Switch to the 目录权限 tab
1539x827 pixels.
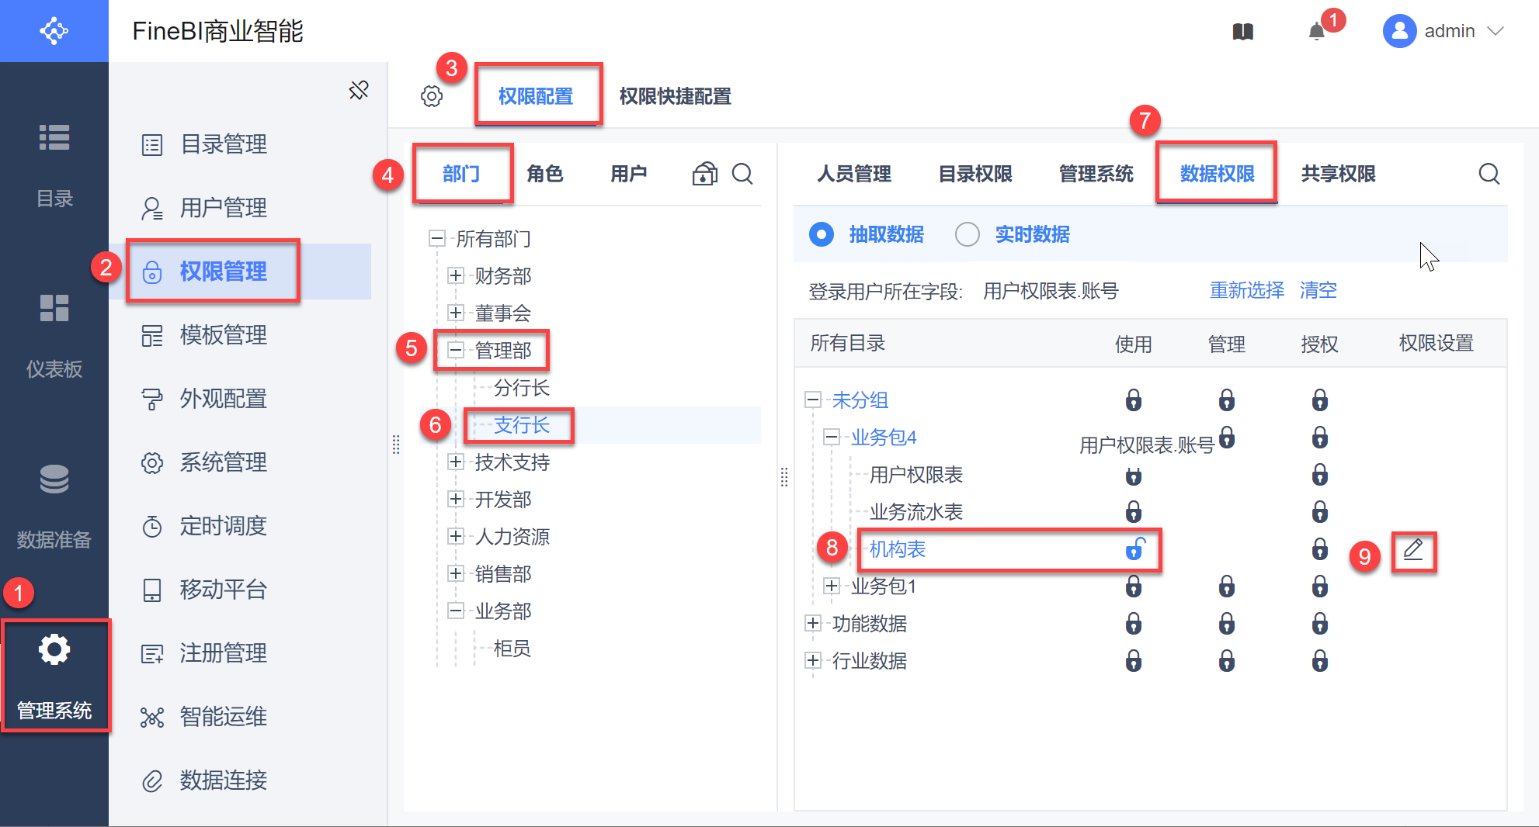(975, 174)
